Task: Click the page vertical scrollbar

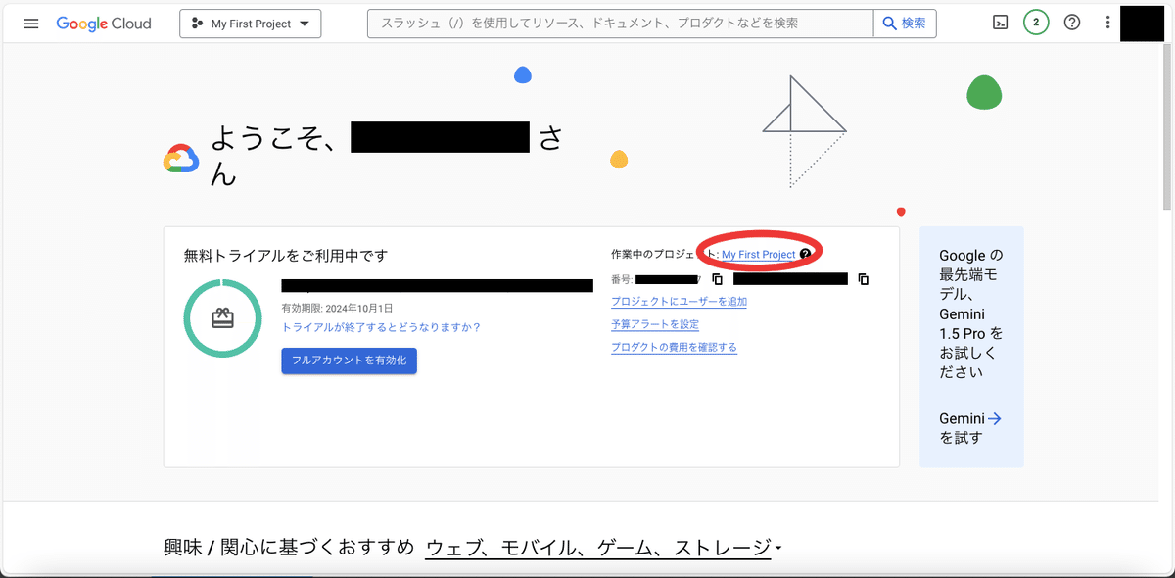Action: tap(1167, 127)
